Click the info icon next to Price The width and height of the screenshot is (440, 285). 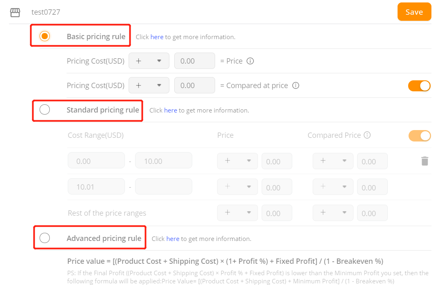coord(250,61)
